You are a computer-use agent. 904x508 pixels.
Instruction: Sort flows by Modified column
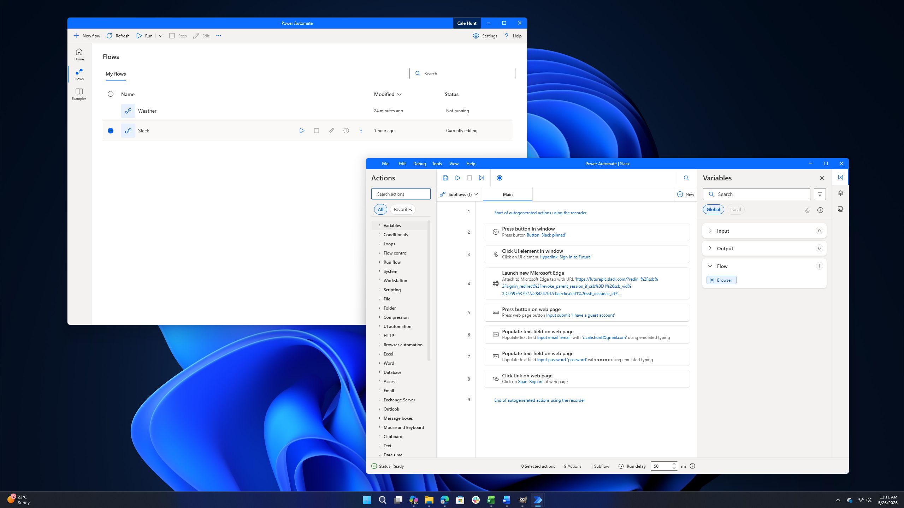(388, 94)
